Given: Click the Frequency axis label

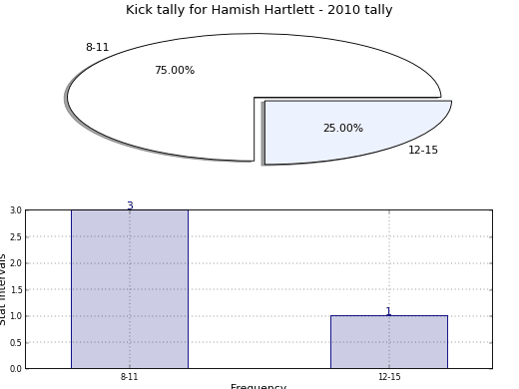Looking at the screenshot, I should click(259, 386).
